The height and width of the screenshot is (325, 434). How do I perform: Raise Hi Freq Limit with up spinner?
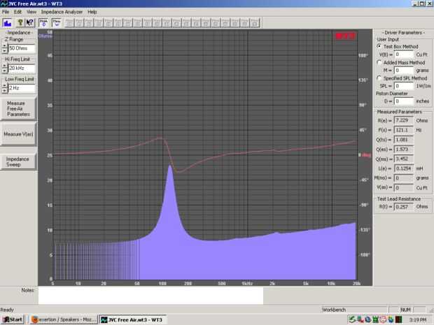4,66
